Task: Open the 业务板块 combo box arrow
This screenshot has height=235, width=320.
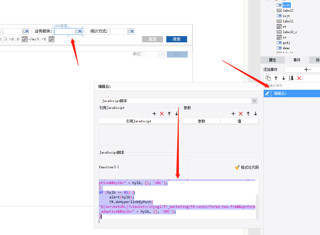Action: pos(79,31)
